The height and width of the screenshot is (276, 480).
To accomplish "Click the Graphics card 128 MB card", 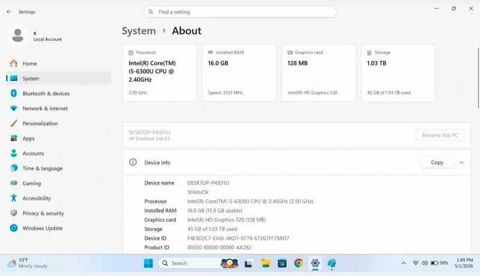I will point(319,72).
